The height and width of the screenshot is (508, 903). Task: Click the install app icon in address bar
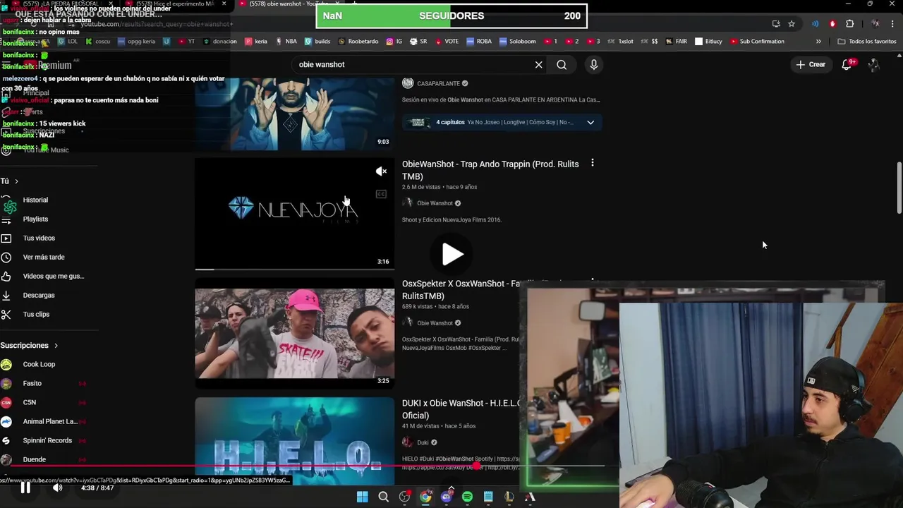pos(776,24)
